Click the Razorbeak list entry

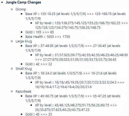(24, 92)
